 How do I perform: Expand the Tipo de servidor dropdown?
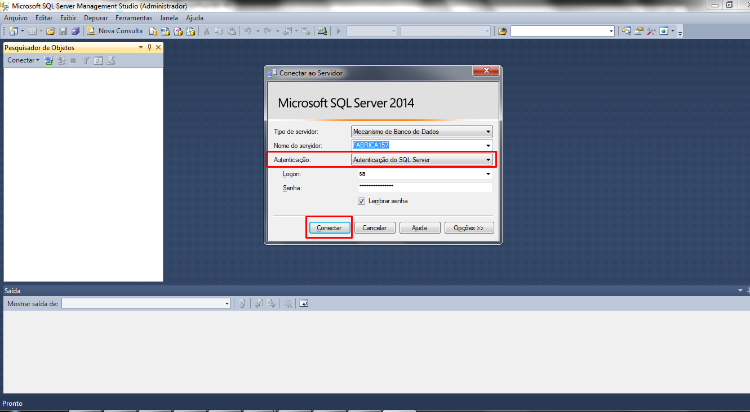[488, 132]
